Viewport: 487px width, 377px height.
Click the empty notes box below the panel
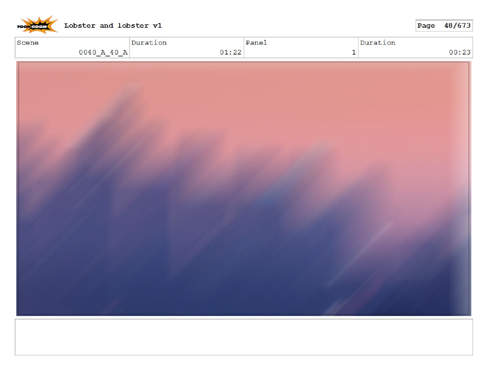244,337
